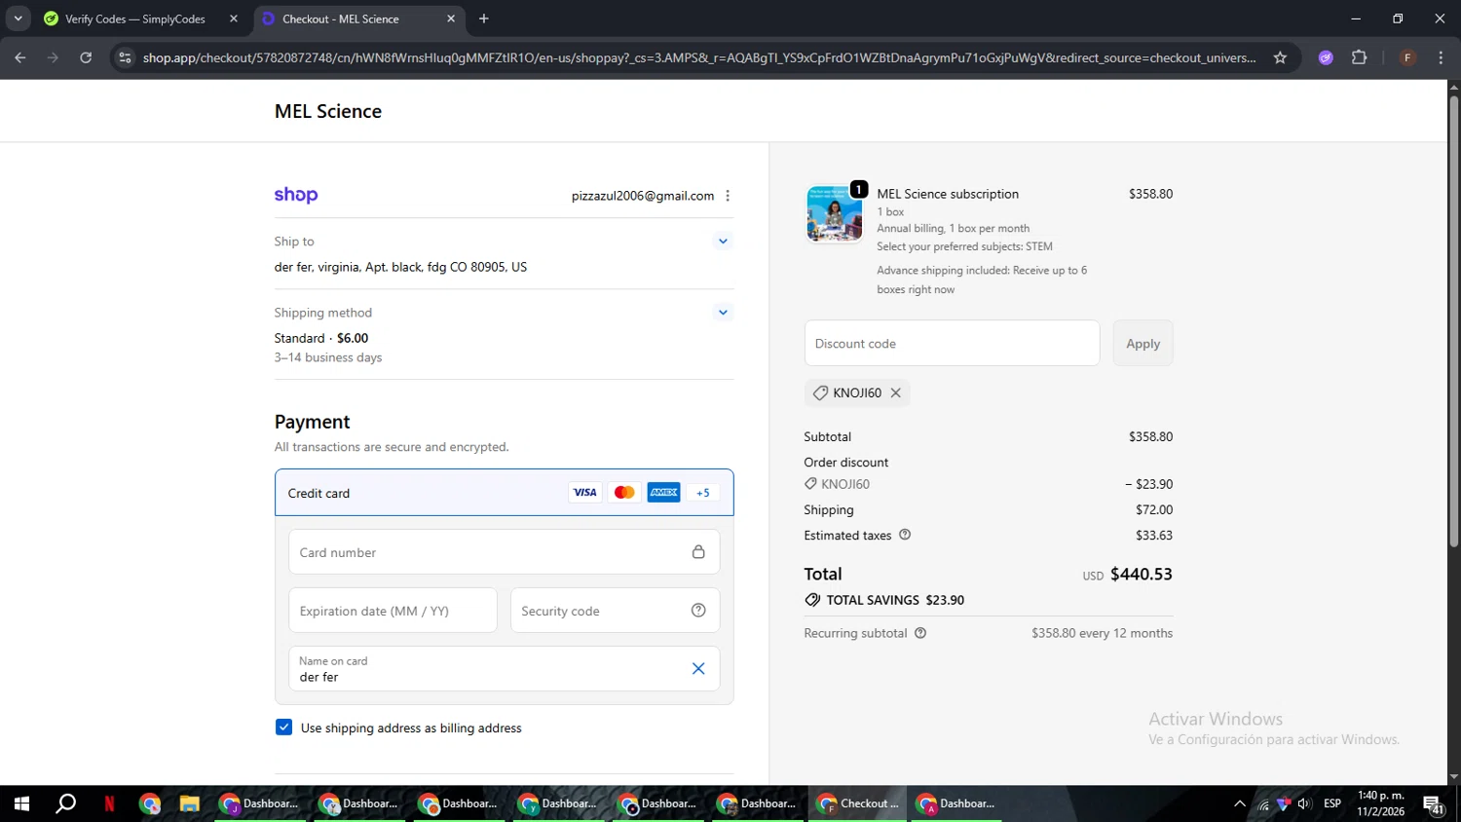Click the address bar URL
The image size is (1461, 822).
(699, 58)
